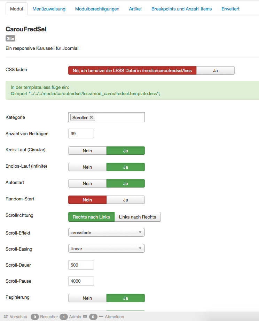Open the Scroll-Effekt crossfade dropdown
The image size is (259, 321).
(106, 232)
